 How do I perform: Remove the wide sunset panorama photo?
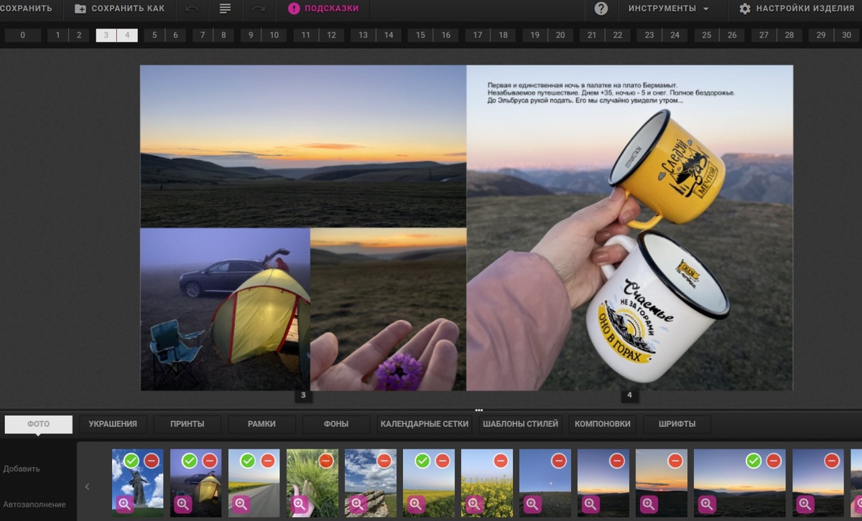pyautogui.click(x=774, y=461)
